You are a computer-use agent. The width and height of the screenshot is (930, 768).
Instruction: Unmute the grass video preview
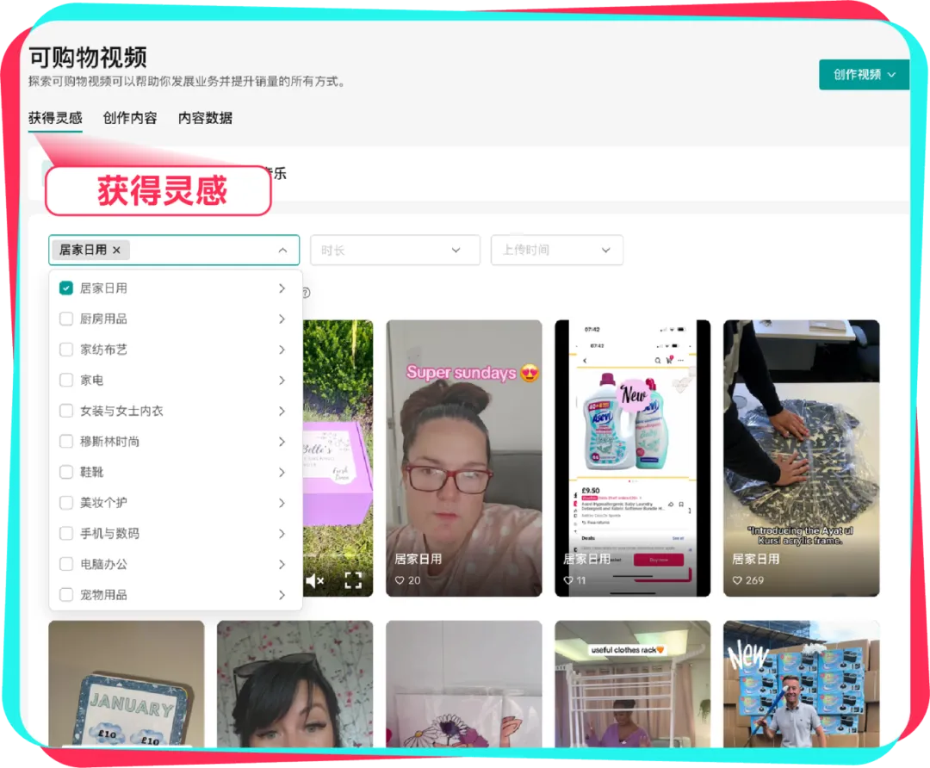(x=313, y=581)
